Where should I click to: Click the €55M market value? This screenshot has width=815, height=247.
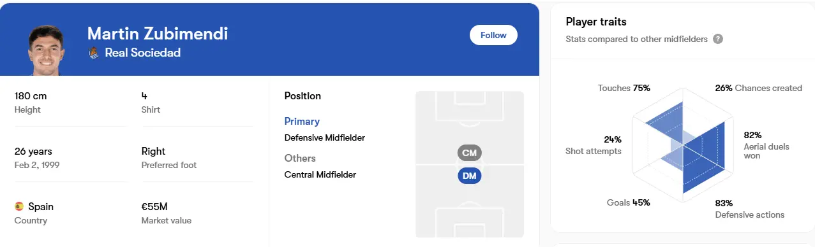click(x=154, y=206)
